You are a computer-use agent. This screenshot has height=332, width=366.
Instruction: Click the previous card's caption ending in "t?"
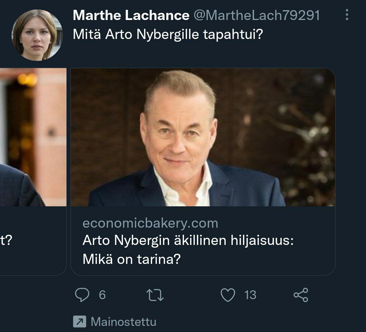click(6, 241)
